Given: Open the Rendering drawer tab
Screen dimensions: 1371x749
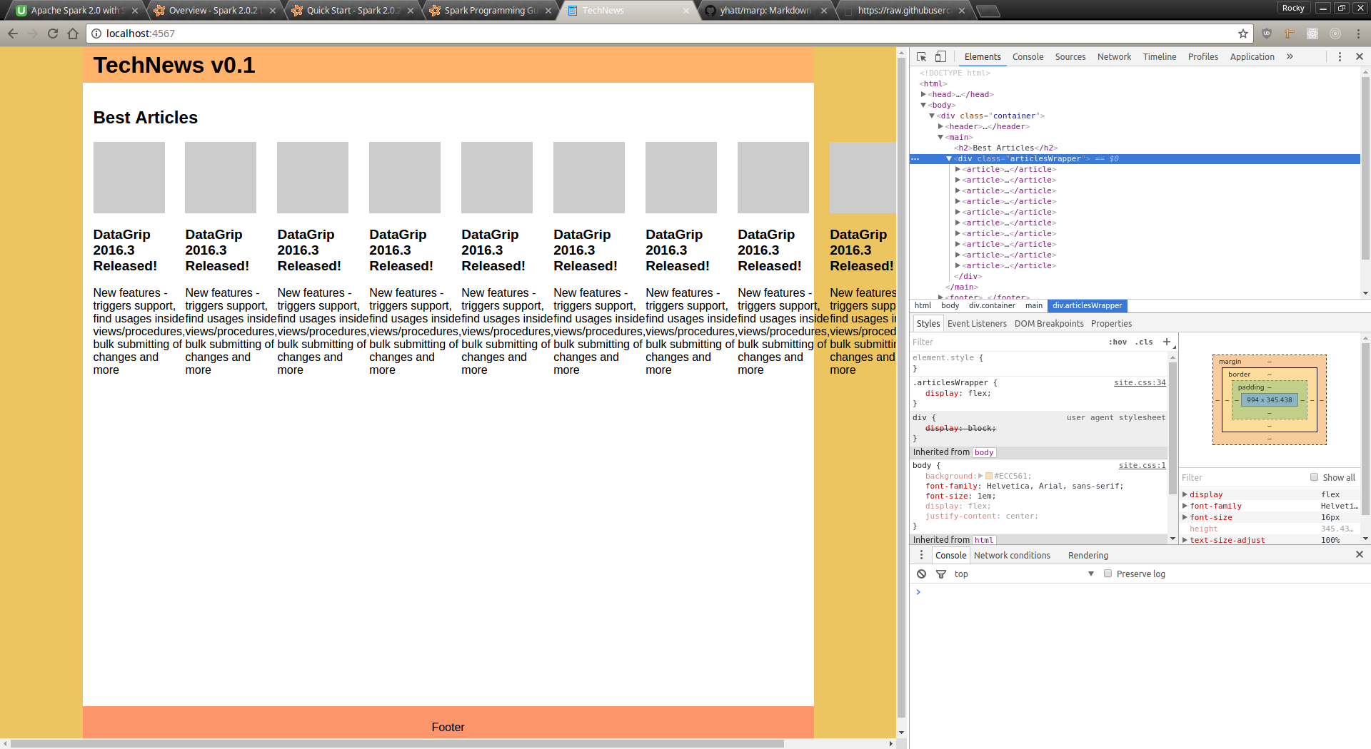Looking at the screenshot, I should 1088,555.
